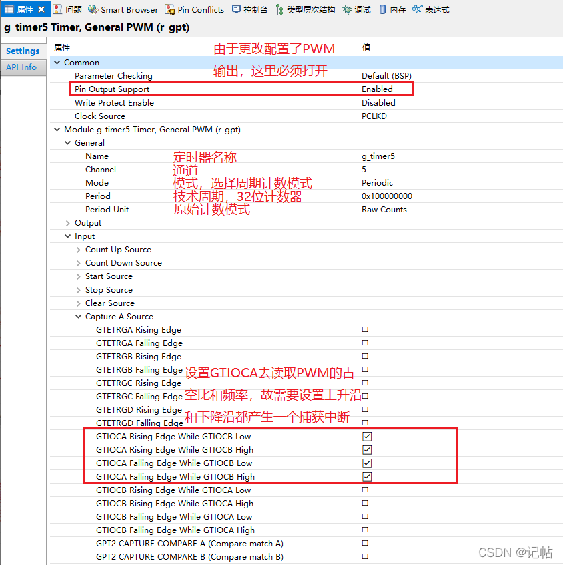563x565 pixels.
Task: Expand Stop Source
Action: (x=79, y=290)
